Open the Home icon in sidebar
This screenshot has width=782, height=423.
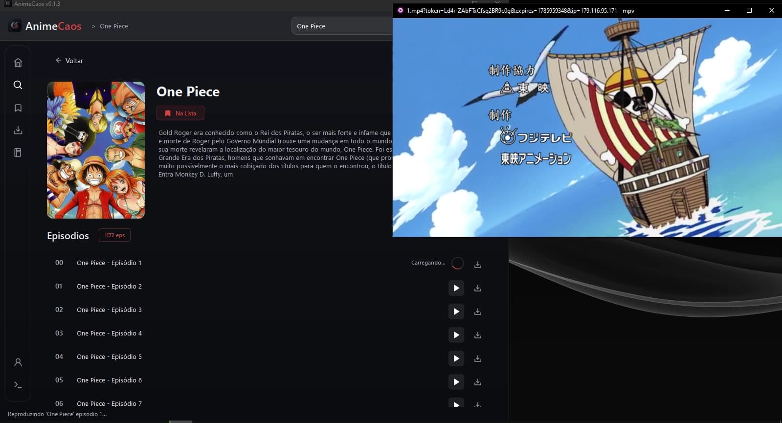18,63
